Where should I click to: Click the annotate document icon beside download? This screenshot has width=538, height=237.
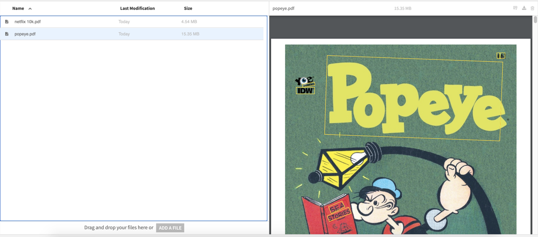(515, 8)
